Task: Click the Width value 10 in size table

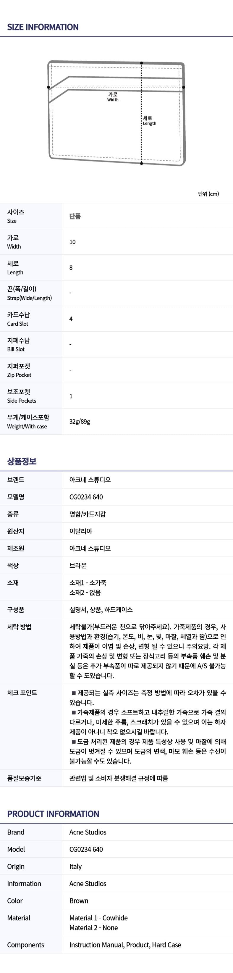Action: coord(72,242)
